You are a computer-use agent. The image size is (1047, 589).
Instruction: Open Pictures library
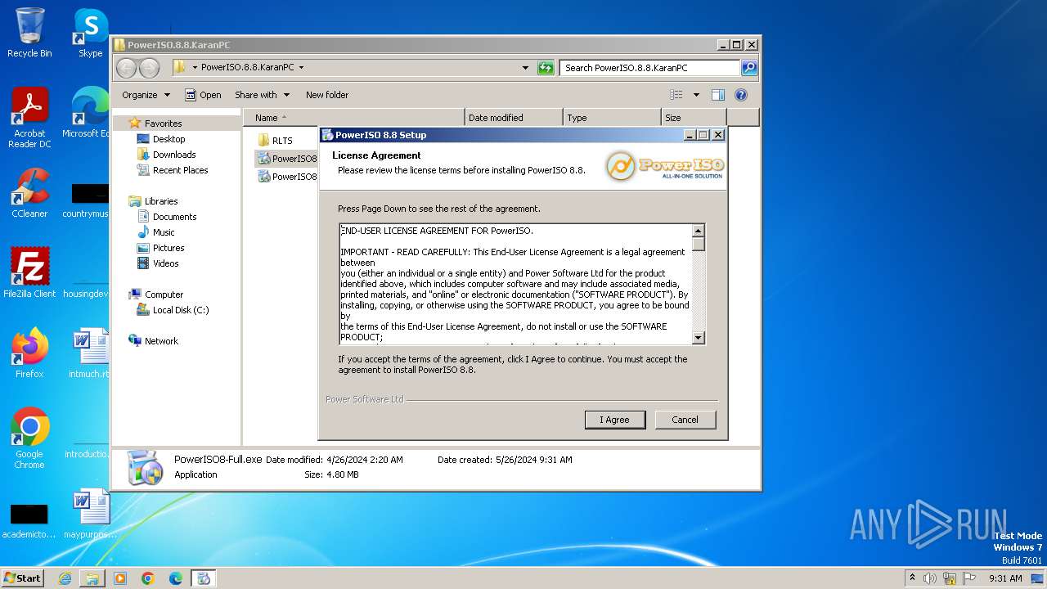pyautogui.click(x=160, y=248)
